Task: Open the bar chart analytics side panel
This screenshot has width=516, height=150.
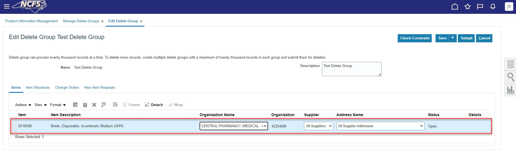Action: tap(510, 90)
